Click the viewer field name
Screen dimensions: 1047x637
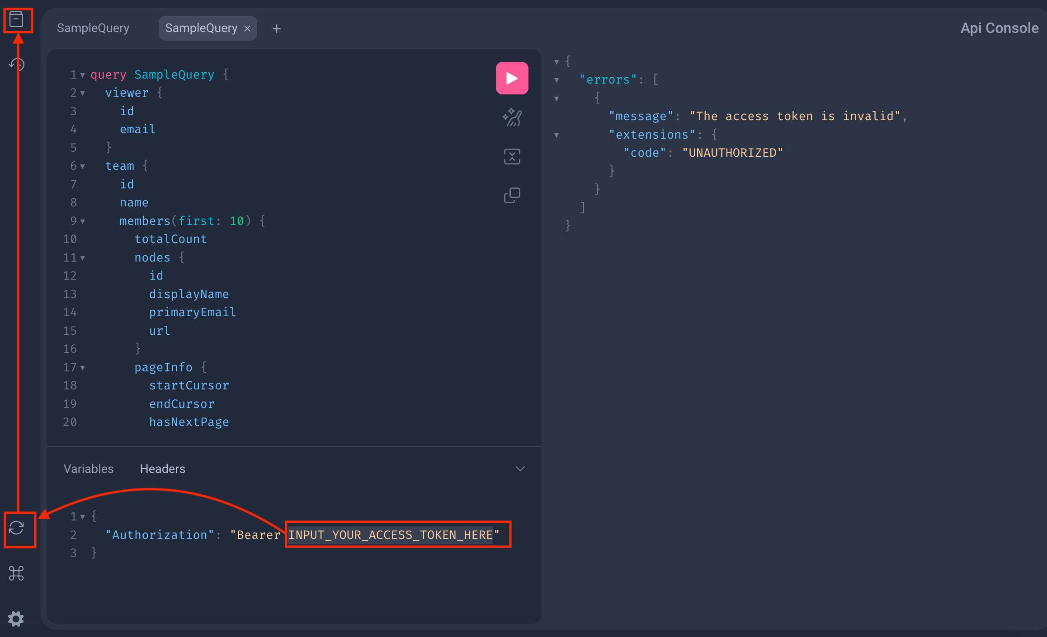click(x=127, y=93)
